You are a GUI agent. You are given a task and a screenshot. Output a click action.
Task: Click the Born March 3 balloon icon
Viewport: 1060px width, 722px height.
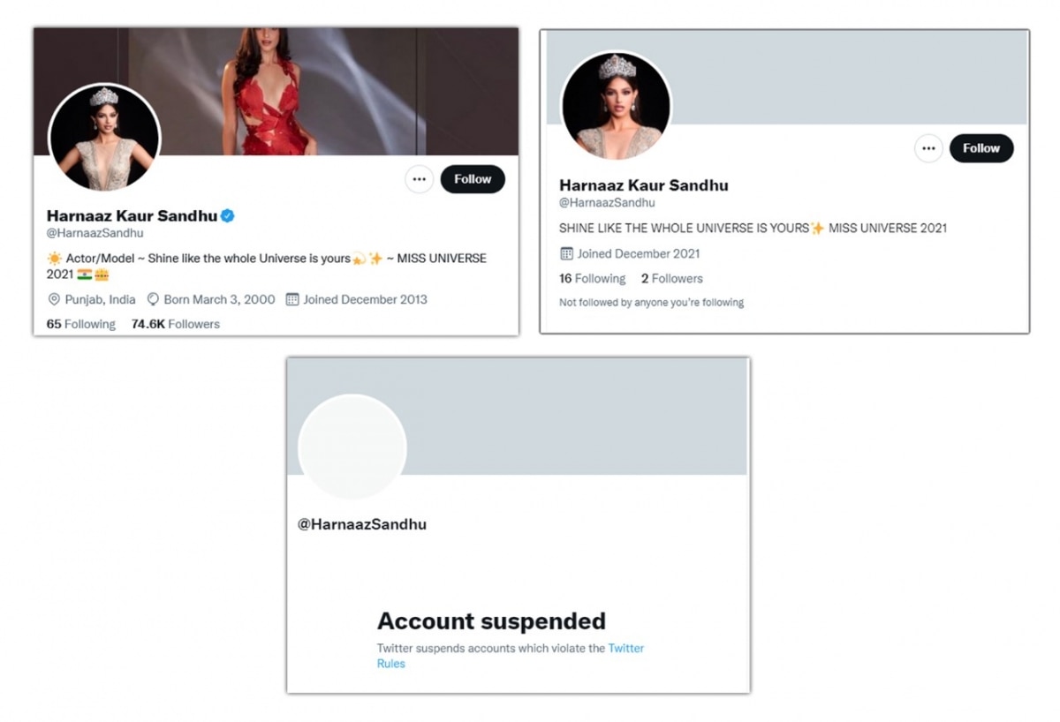point(153,299)
